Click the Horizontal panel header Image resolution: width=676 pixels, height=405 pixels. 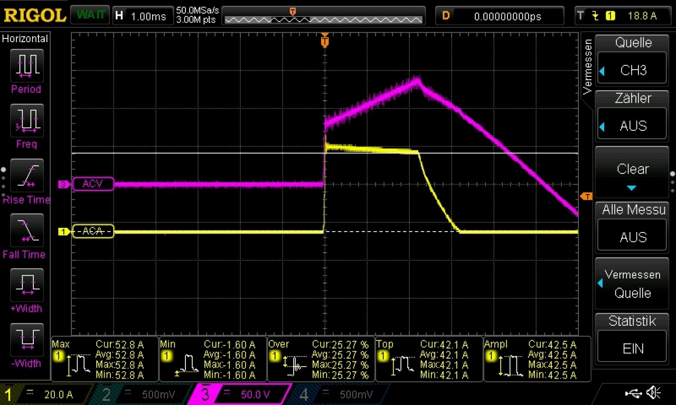pyautogui.click(x=25, y=38)
